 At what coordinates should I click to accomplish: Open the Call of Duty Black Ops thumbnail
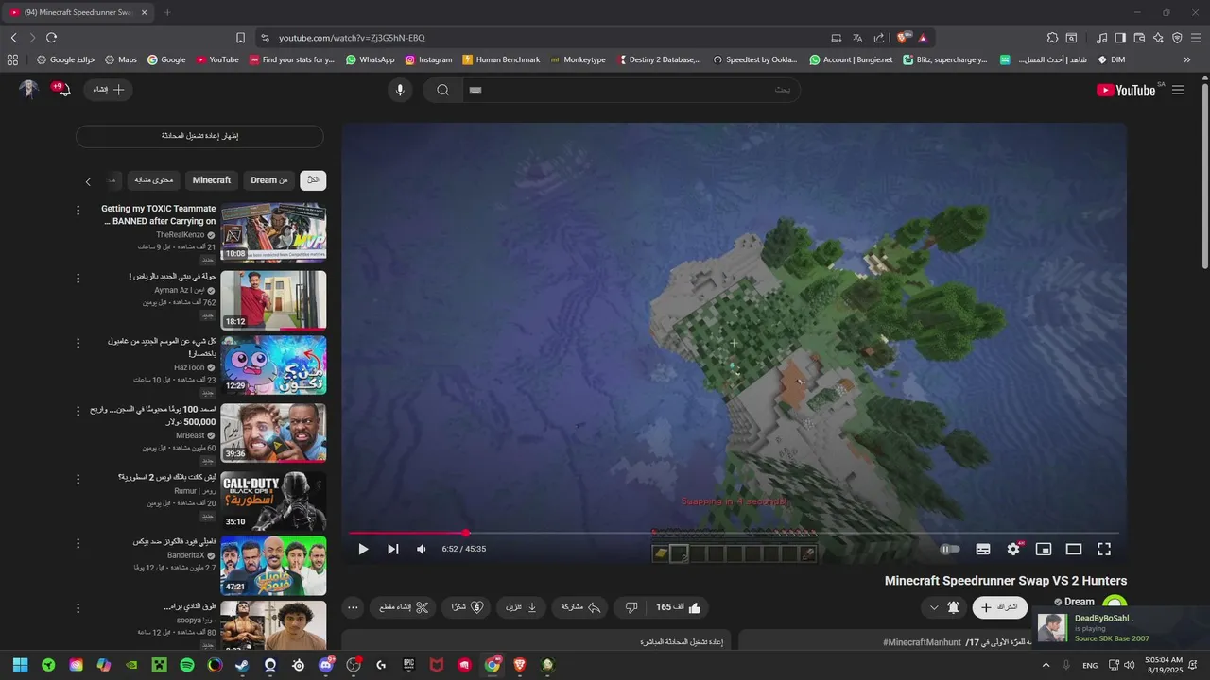click(273, 501)
